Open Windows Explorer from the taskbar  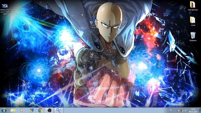[x=13, y=110]
